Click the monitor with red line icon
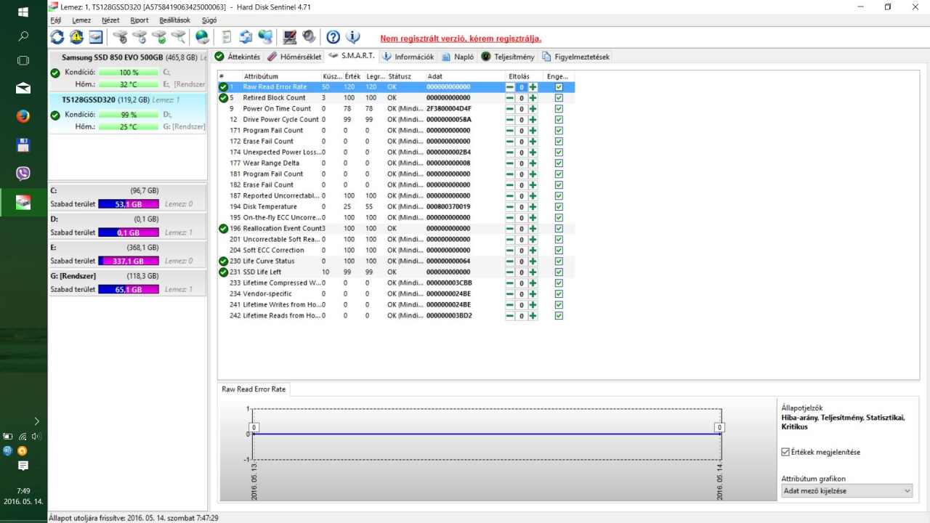This screenshot has width=930, height=523. click(x=289, y=37)
